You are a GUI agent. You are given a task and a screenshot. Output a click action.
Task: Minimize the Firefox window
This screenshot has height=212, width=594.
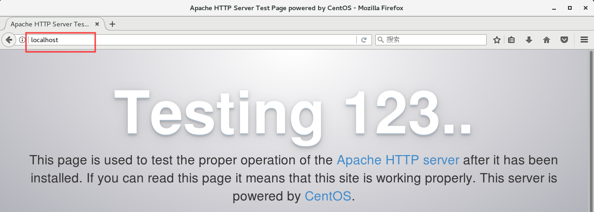(x=554, y=8)
